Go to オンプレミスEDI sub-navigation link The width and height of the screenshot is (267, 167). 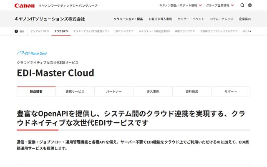(40, 31)
